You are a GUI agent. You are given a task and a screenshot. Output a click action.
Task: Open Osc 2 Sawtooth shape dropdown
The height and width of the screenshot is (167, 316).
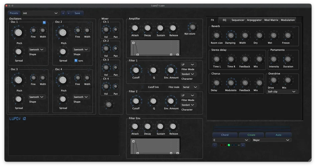[81, 49]
